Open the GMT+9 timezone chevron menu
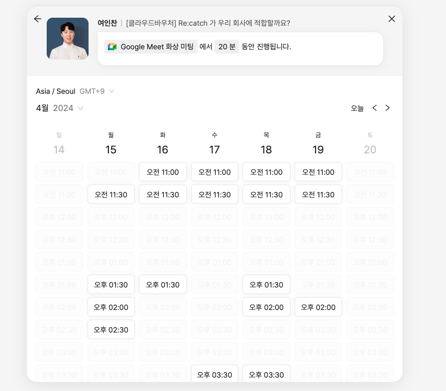 111,91
